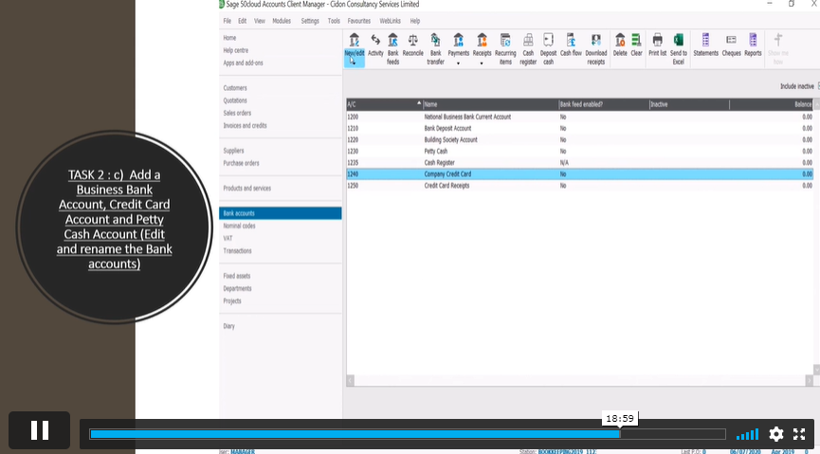The image size is (820, 454).
Task: Navigate to Suppliers
Action: pyautogui.click(x=233, y=151)
